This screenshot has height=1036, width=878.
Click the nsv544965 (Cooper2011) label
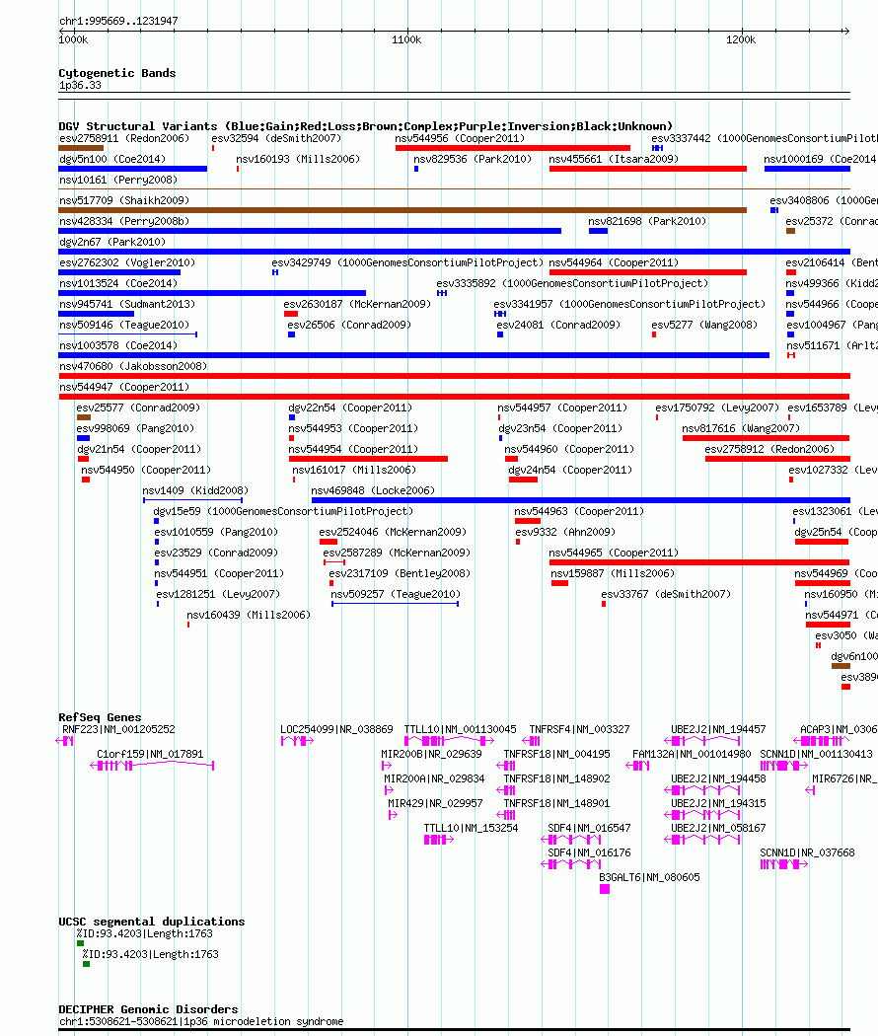point(614,553)
